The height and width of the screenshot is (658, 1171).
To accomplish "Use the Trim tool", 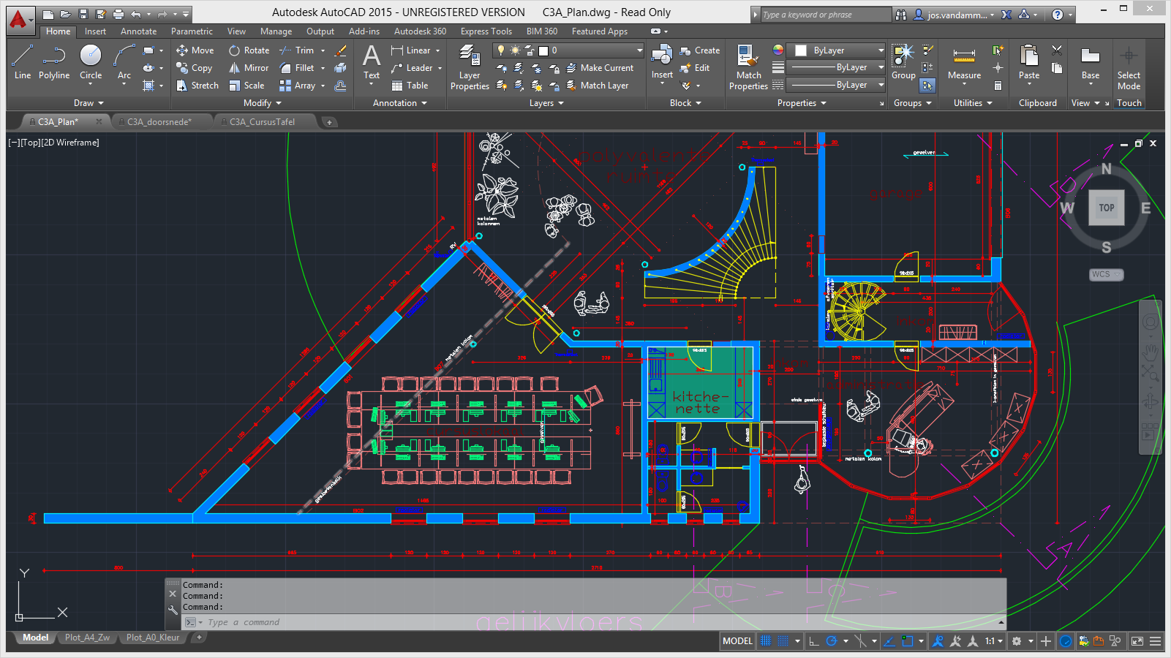I will coord(297,50).
